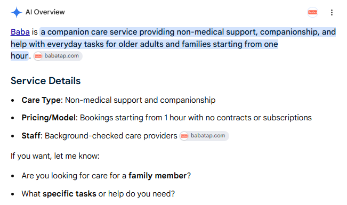Click 'Non-medical support and companionship' text
The image size is (347, 205).
pos(140,100)
